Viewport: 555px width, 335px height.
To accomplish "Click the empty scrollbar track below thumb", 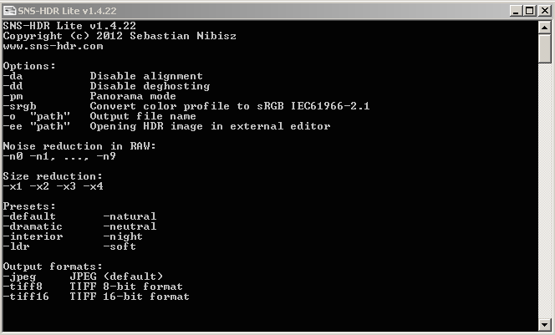I will point(544,191).
